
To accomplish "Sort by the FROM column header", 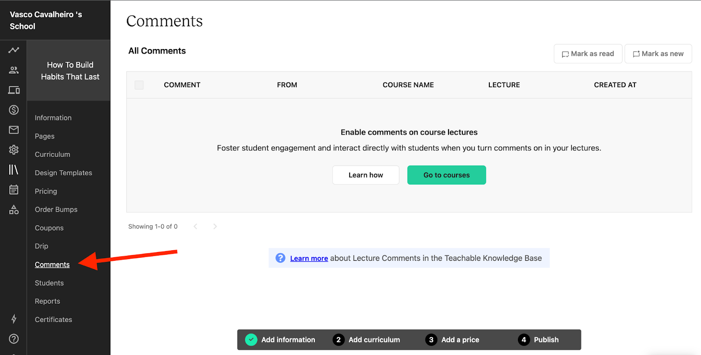I will coord(287,85).
